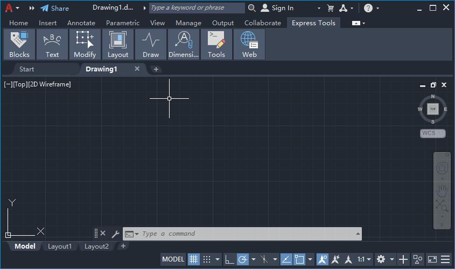Image resolution: width=455 pixels, height=269 pixels.
Task: Click the Layout tools panel icon
Action: coord(118,44)
